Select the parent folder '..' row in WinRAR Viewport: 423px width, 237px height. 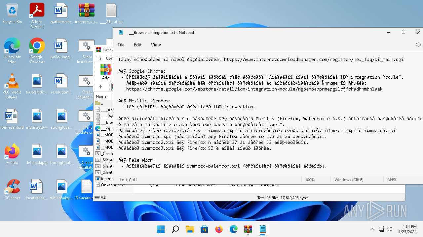tap(104, 103)
